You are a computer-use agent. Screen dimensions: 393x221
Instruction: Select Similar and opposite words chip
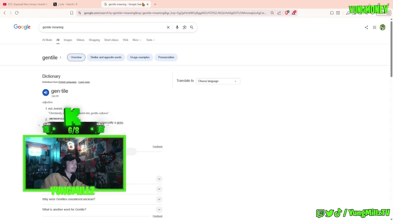(x=106, y=57)
